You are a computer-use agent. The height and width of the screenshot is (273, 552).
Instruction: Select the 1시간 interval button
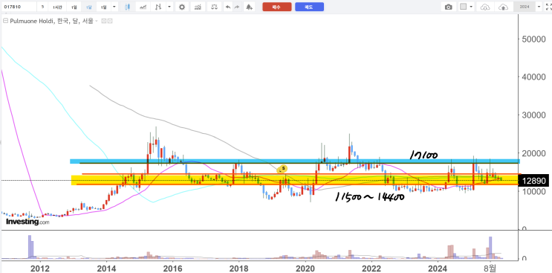point(57,7)
